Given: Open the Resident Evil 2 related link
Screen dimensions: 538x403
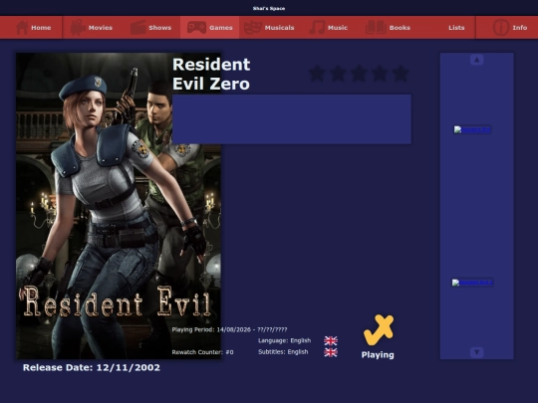Looking at the screenshot, I should tap(472, 283).
